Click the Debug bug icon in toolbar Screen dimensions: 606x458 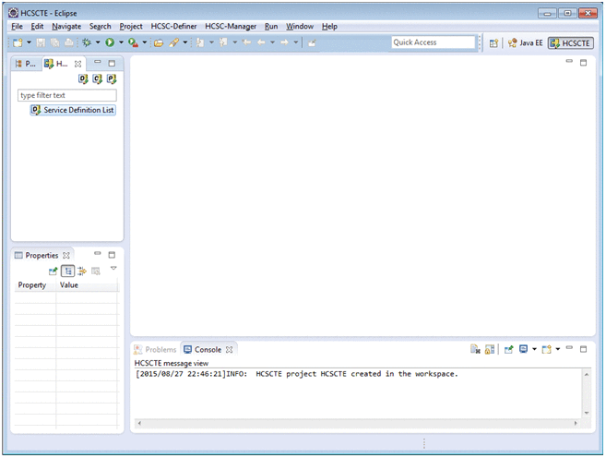pyautogui.click(x=87, y=43)
